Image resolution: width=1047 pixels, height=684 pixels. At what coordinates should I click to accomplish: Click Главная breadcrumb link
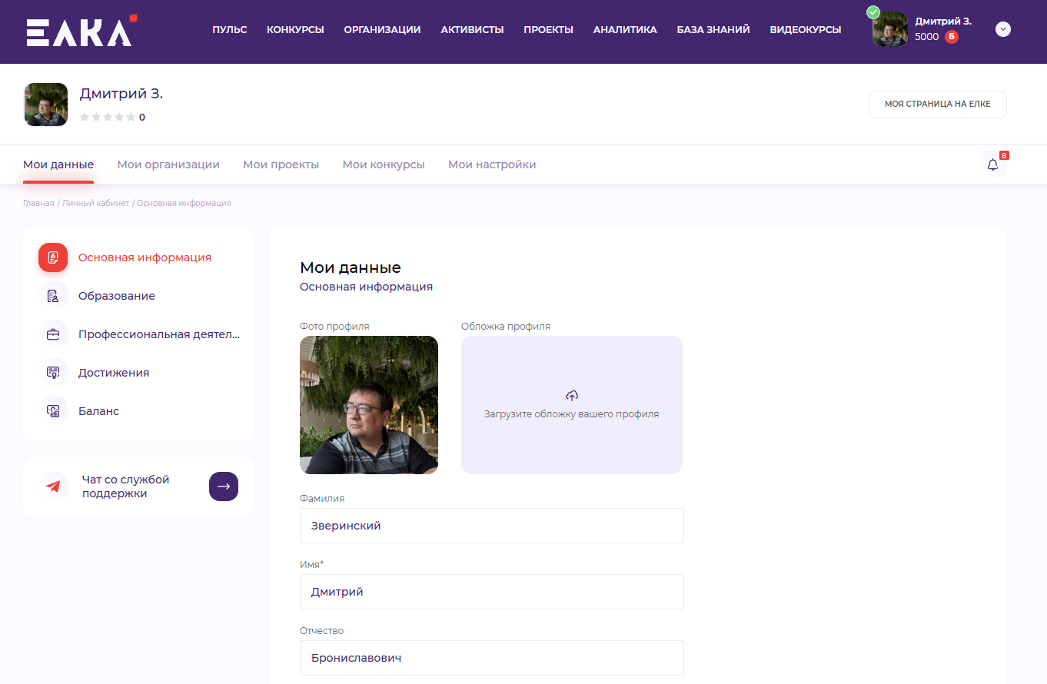tap(38, 204)
